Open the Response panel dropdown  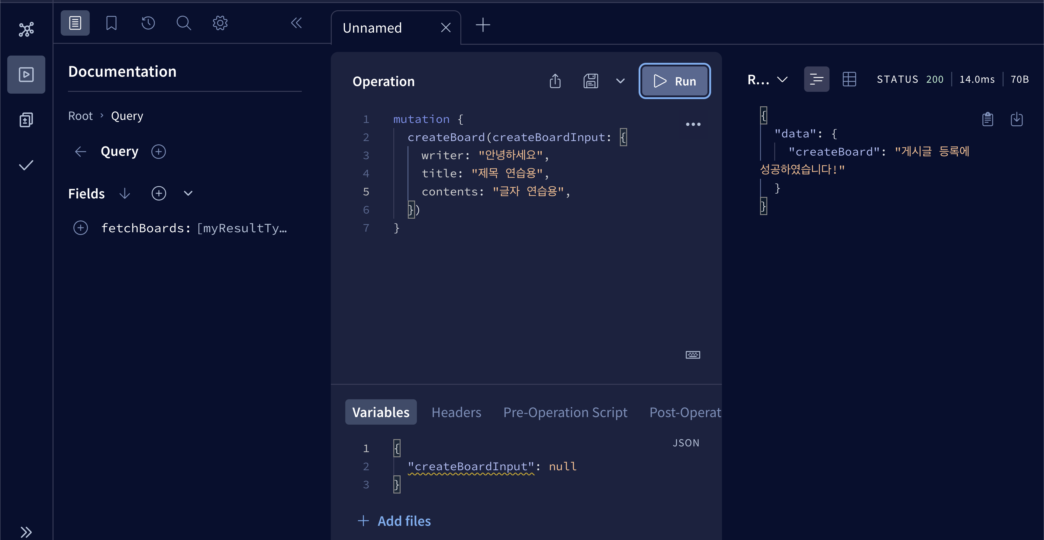point(767,79)
